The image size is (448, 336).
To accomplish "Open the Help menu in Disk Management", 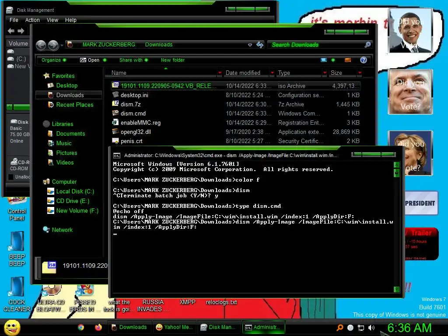I will [70, 20].
